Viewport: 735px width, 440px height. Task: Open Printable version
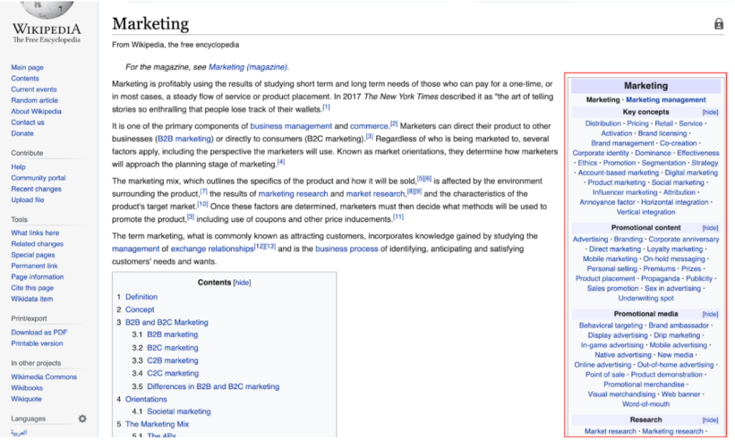37,343
